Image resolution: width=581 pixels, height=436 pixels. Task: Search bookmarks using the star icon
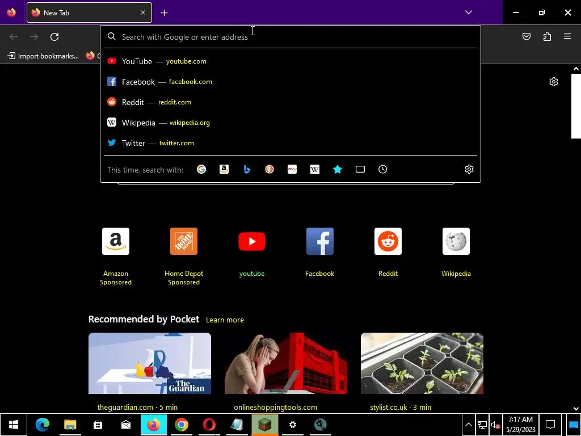pyautogui.click(x=338, y=169)
